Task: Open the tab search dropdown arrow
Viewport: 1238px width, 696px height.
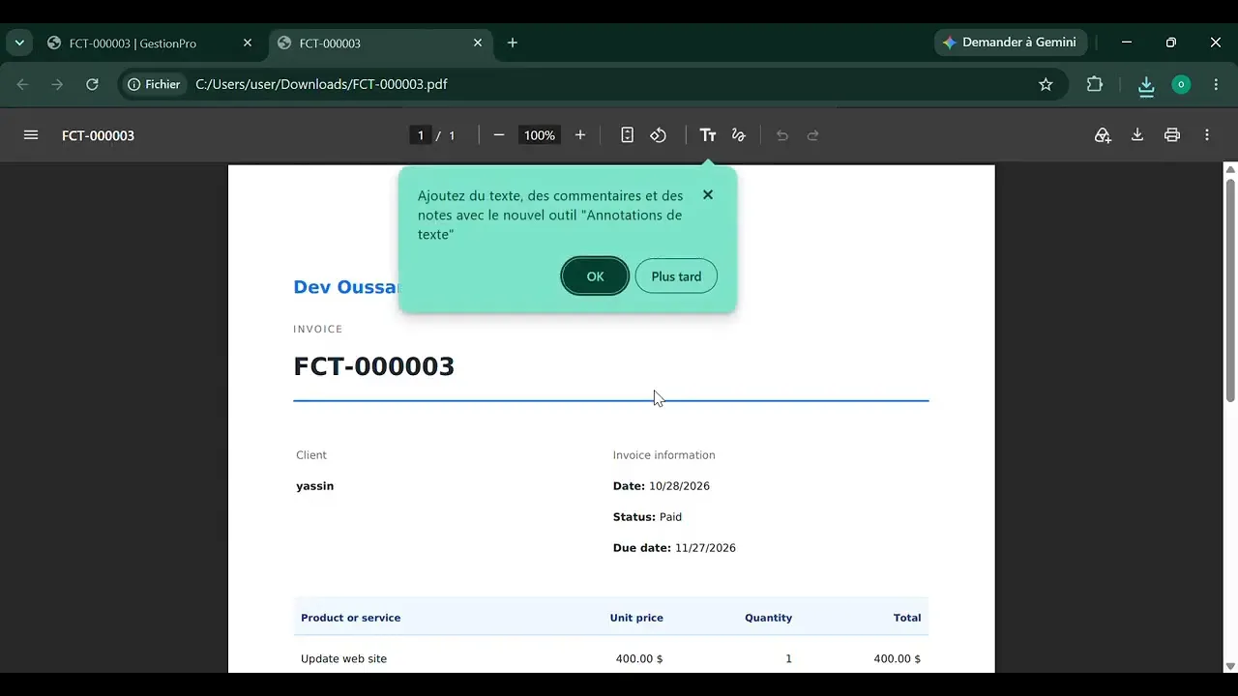Action: click(x=19, y=43)
